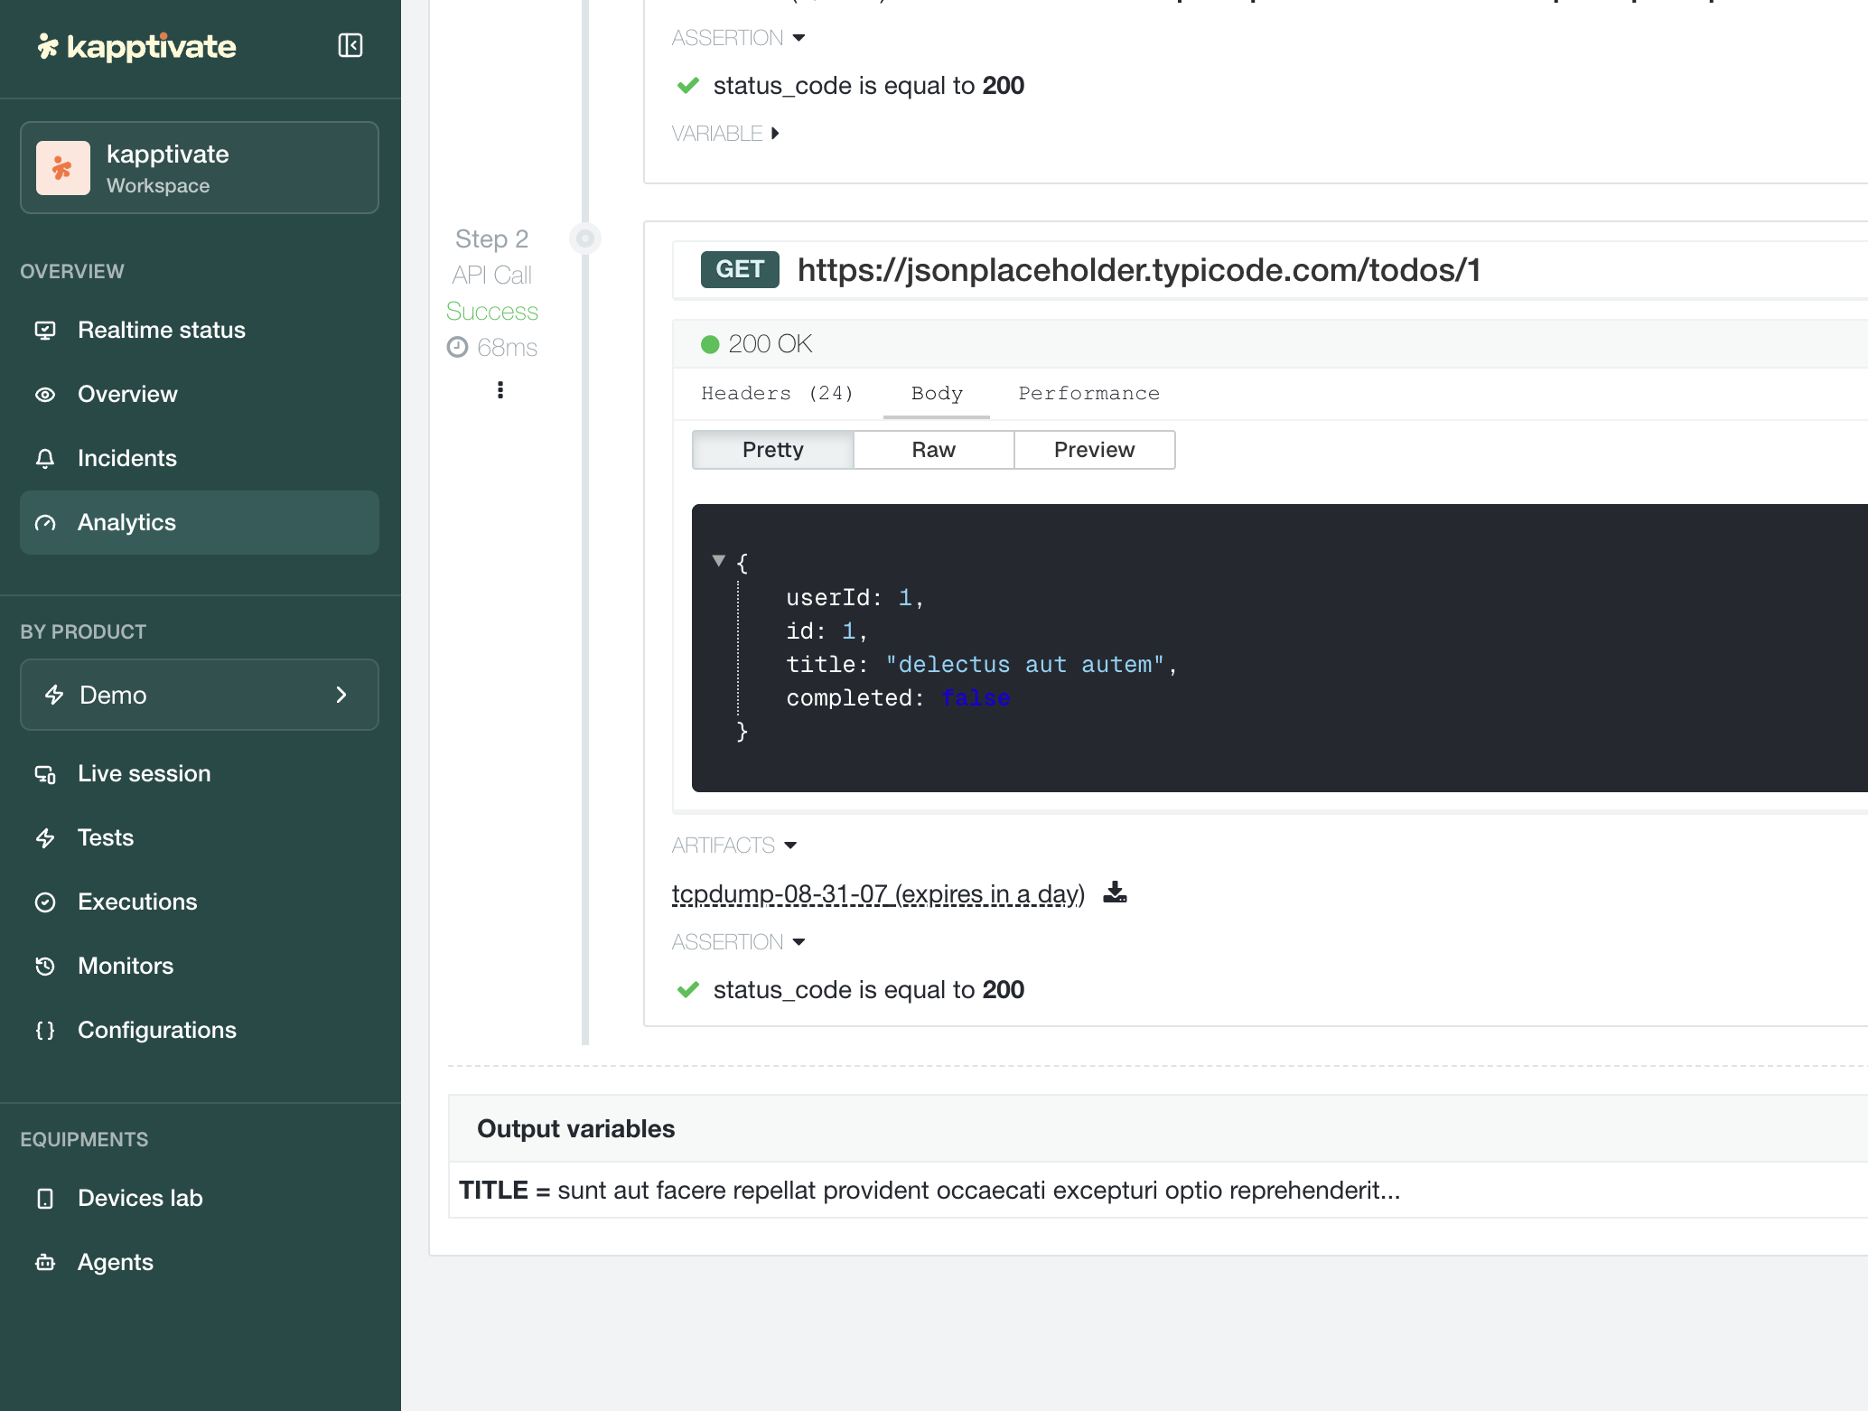
Task: Open the tcpdump-08-31-07 artifact link
Action: 878,894
